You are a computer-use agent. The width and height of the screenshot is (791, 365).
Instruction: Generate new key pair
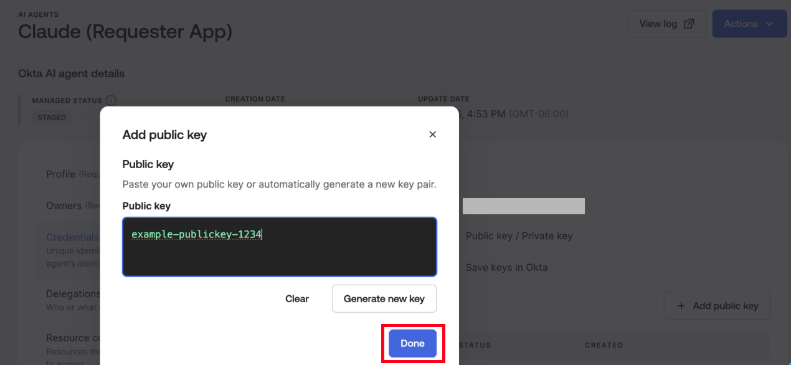[x=384, y=298]
